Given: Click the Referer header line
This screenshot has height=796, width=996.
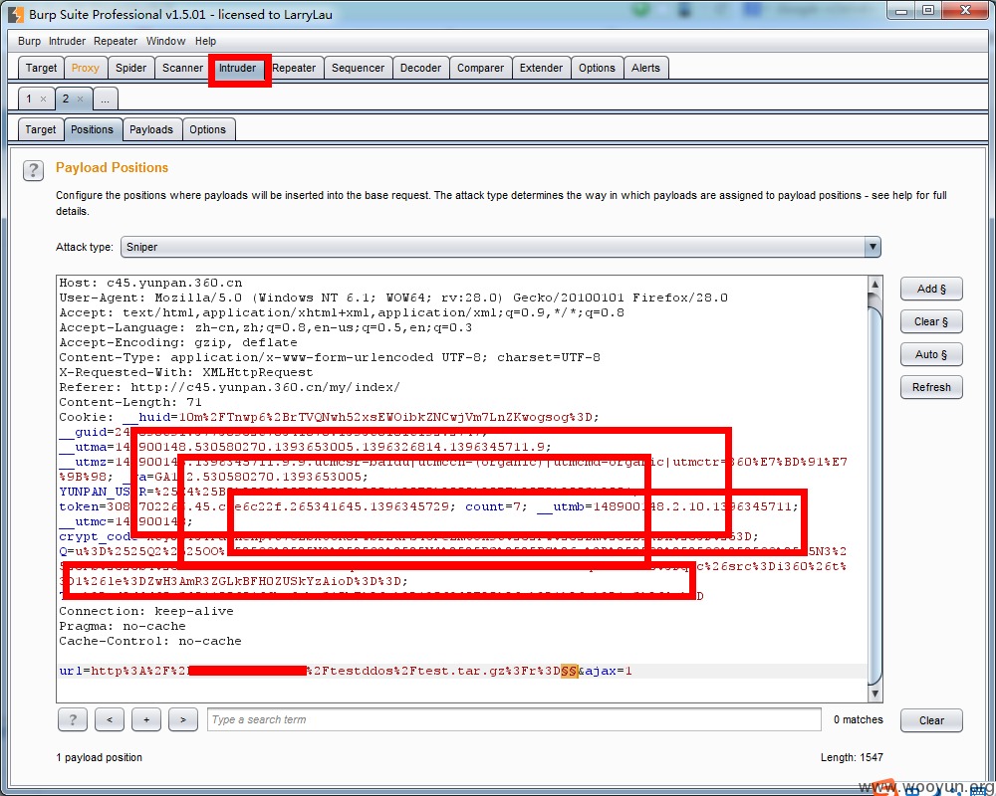Looking at the screenshot, I should tap(229, 387).
